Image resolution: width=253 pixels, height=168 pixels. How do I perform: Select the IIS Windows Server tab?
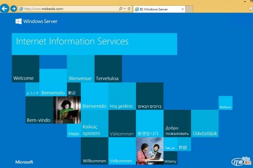click(x=159, y=9)
